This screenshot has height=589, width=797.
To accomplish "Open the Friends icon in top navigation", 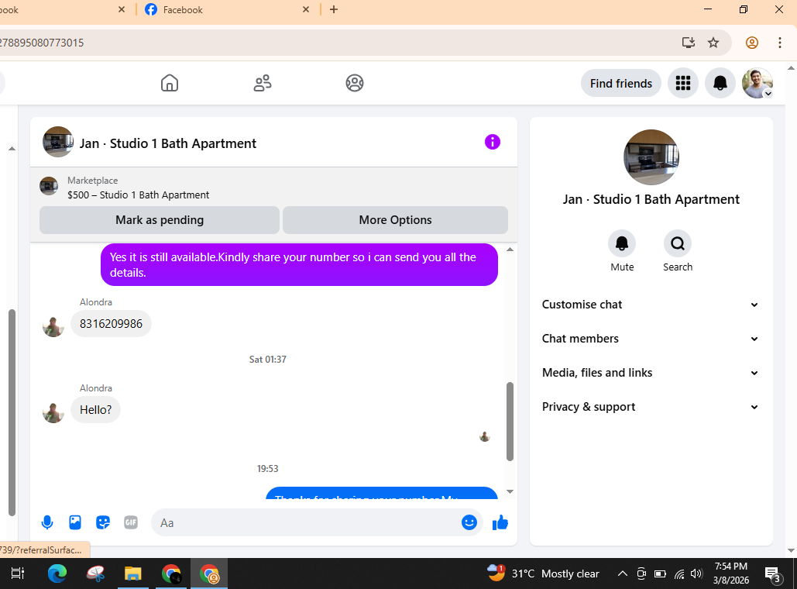I will click(263, 83).
